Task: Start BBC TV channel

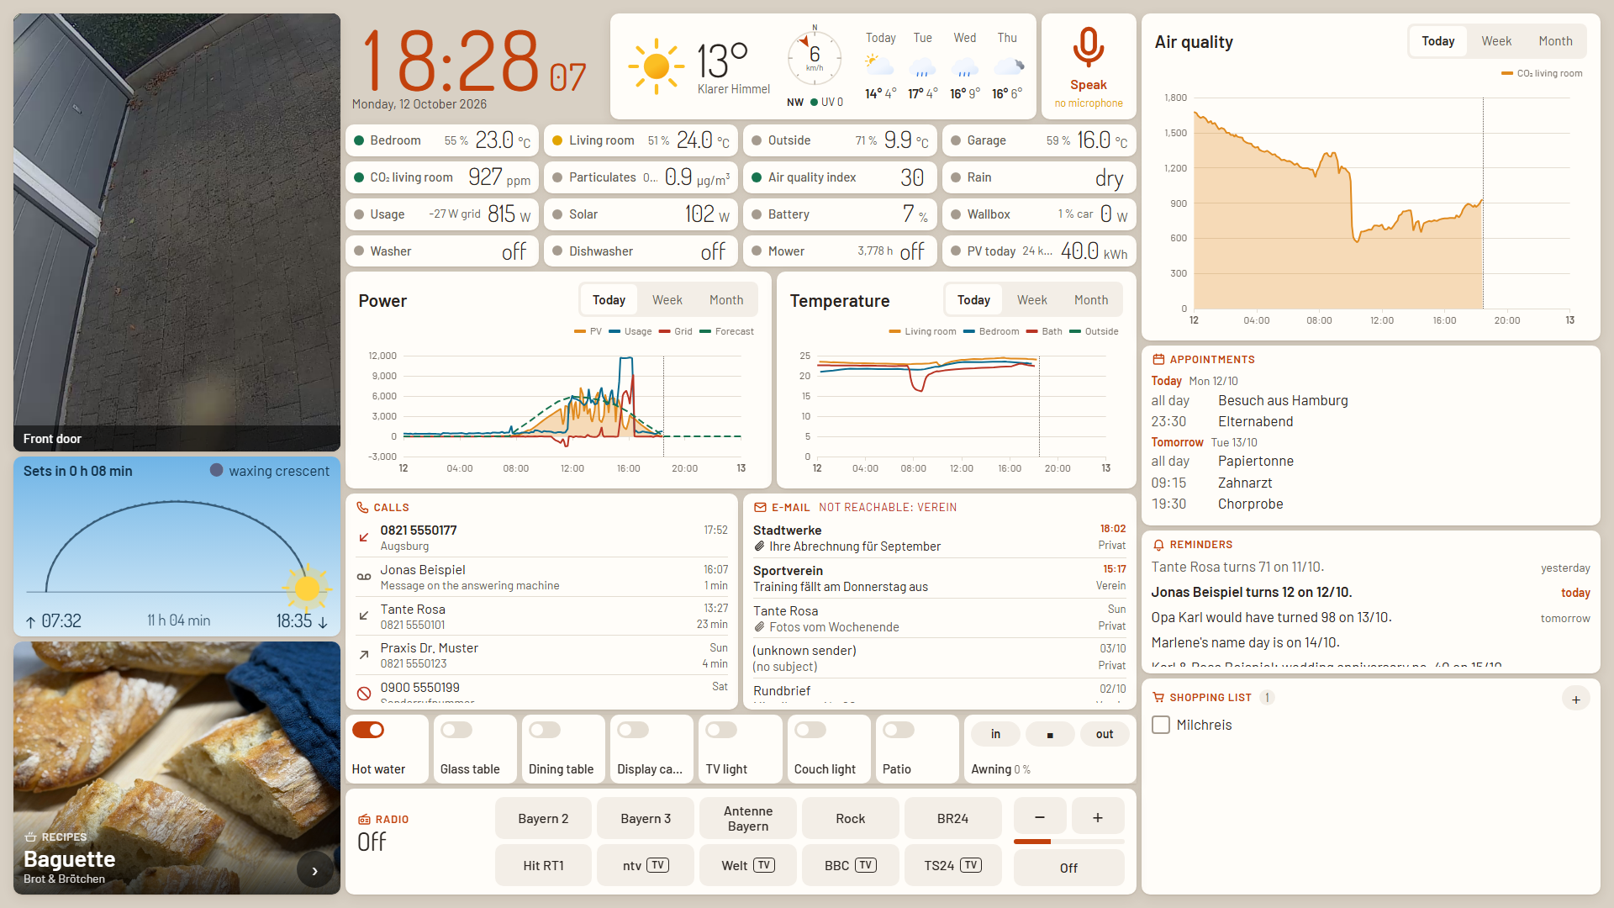Action: [x=850, y=865]
